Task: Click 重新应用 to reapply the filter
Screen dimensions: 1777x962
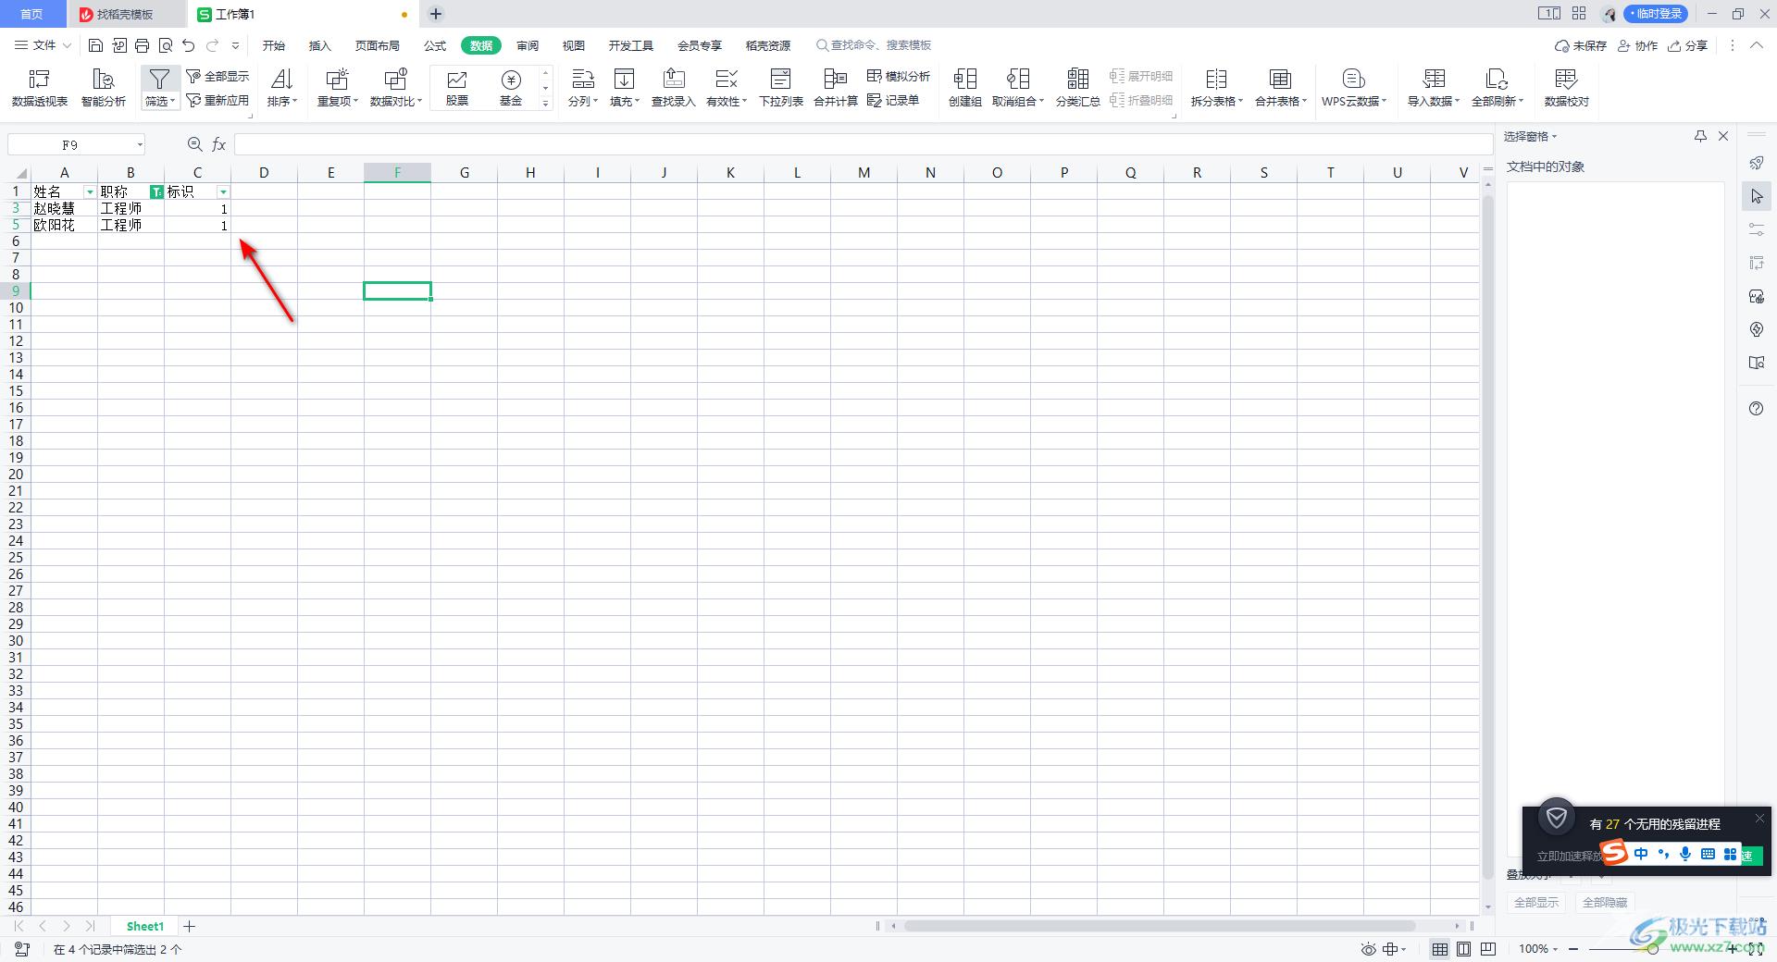Action: coord(217,100)
